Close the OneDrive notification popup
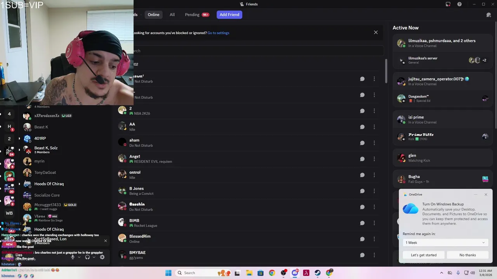Image resolution: width=497 pixels, height=279 pixels. coord(486,195)
